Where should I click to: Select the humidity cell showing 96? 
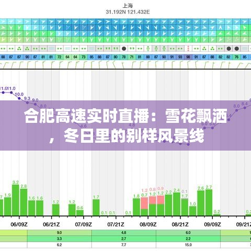(188, 57)
